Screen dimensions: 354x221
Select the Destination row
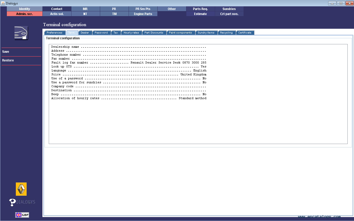pos(129,90)
